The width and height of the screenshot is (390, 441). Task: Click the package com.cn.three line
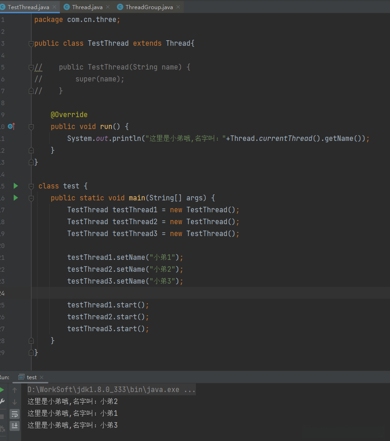point(77,20)
